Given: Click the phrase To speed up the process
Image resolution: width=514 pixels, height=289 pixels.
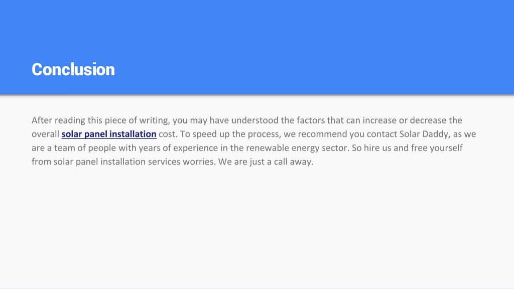Looking at the screenshot, I should pos(230,134).
